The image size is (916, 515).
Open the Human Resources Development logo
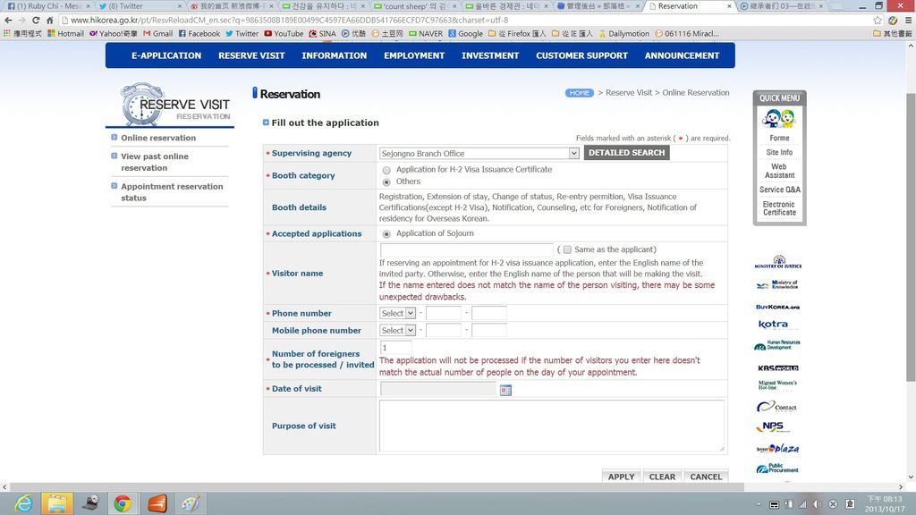click(x=777, y=345)
